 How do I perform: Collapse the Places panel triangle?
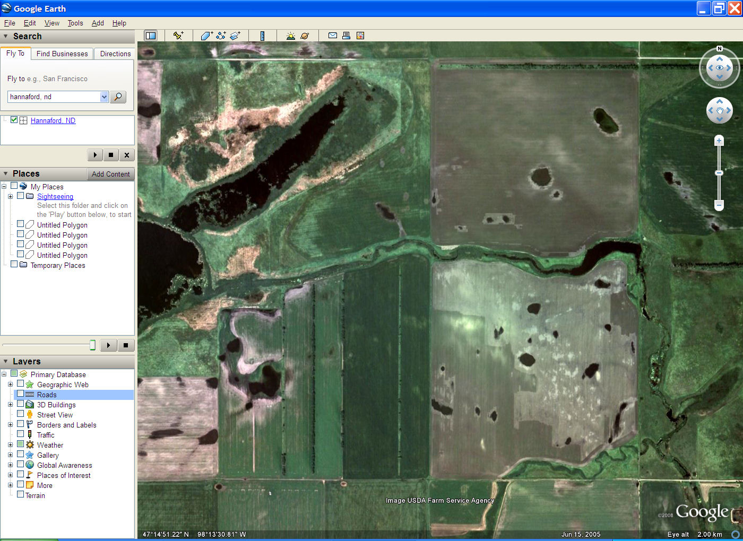[x=6, y=173]
